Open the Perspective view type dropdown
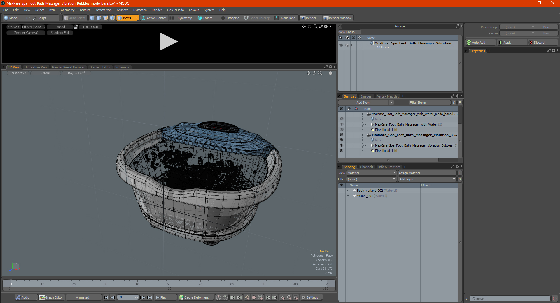Viewport: 560px width, 303px height. (18, 73)
